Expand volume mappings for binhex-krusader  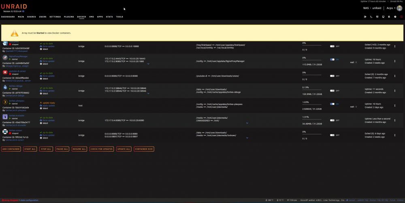pos(247,123)
